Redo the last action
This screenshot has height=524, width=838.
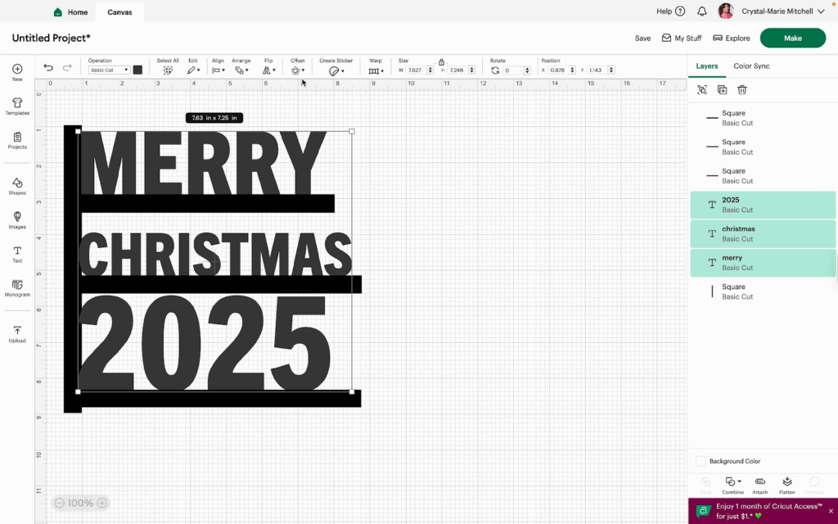(67, 67)
